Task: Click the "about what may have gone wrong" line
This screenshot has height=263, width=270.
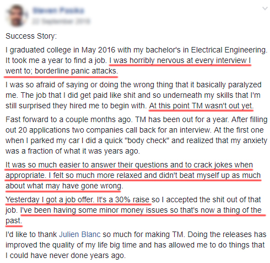Action: tap(63, 186)
